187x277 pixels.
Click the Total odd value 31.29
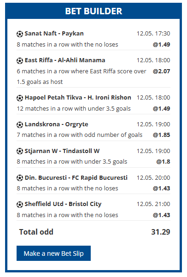pyautogui.click(x=160, y=232)
